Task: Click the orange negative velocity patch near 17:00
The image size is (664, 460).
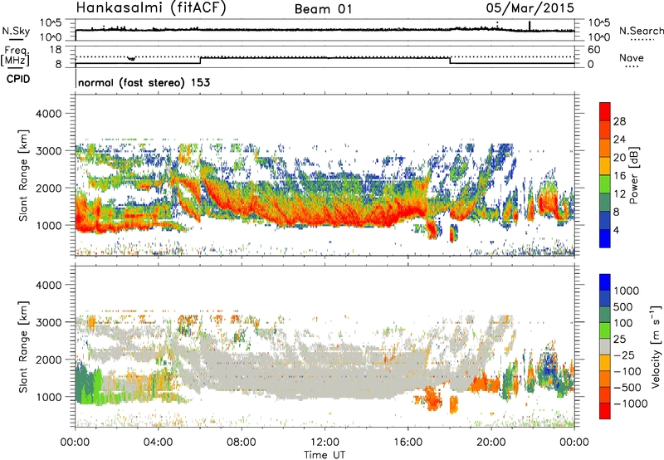Action: (432, 399)
